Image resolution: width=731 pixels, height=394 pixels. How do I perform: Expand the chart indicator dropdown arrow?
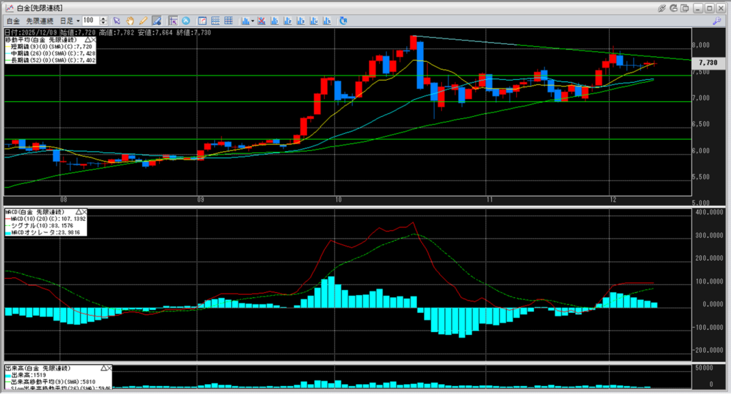click(252, 21)
